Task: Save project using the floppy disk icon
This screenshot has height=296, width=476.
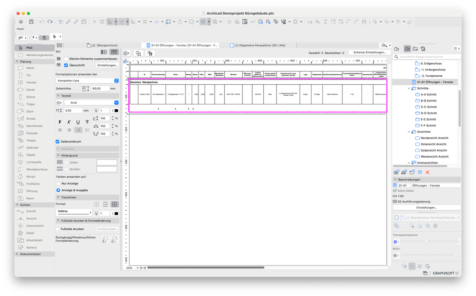Action: (31, 21)
